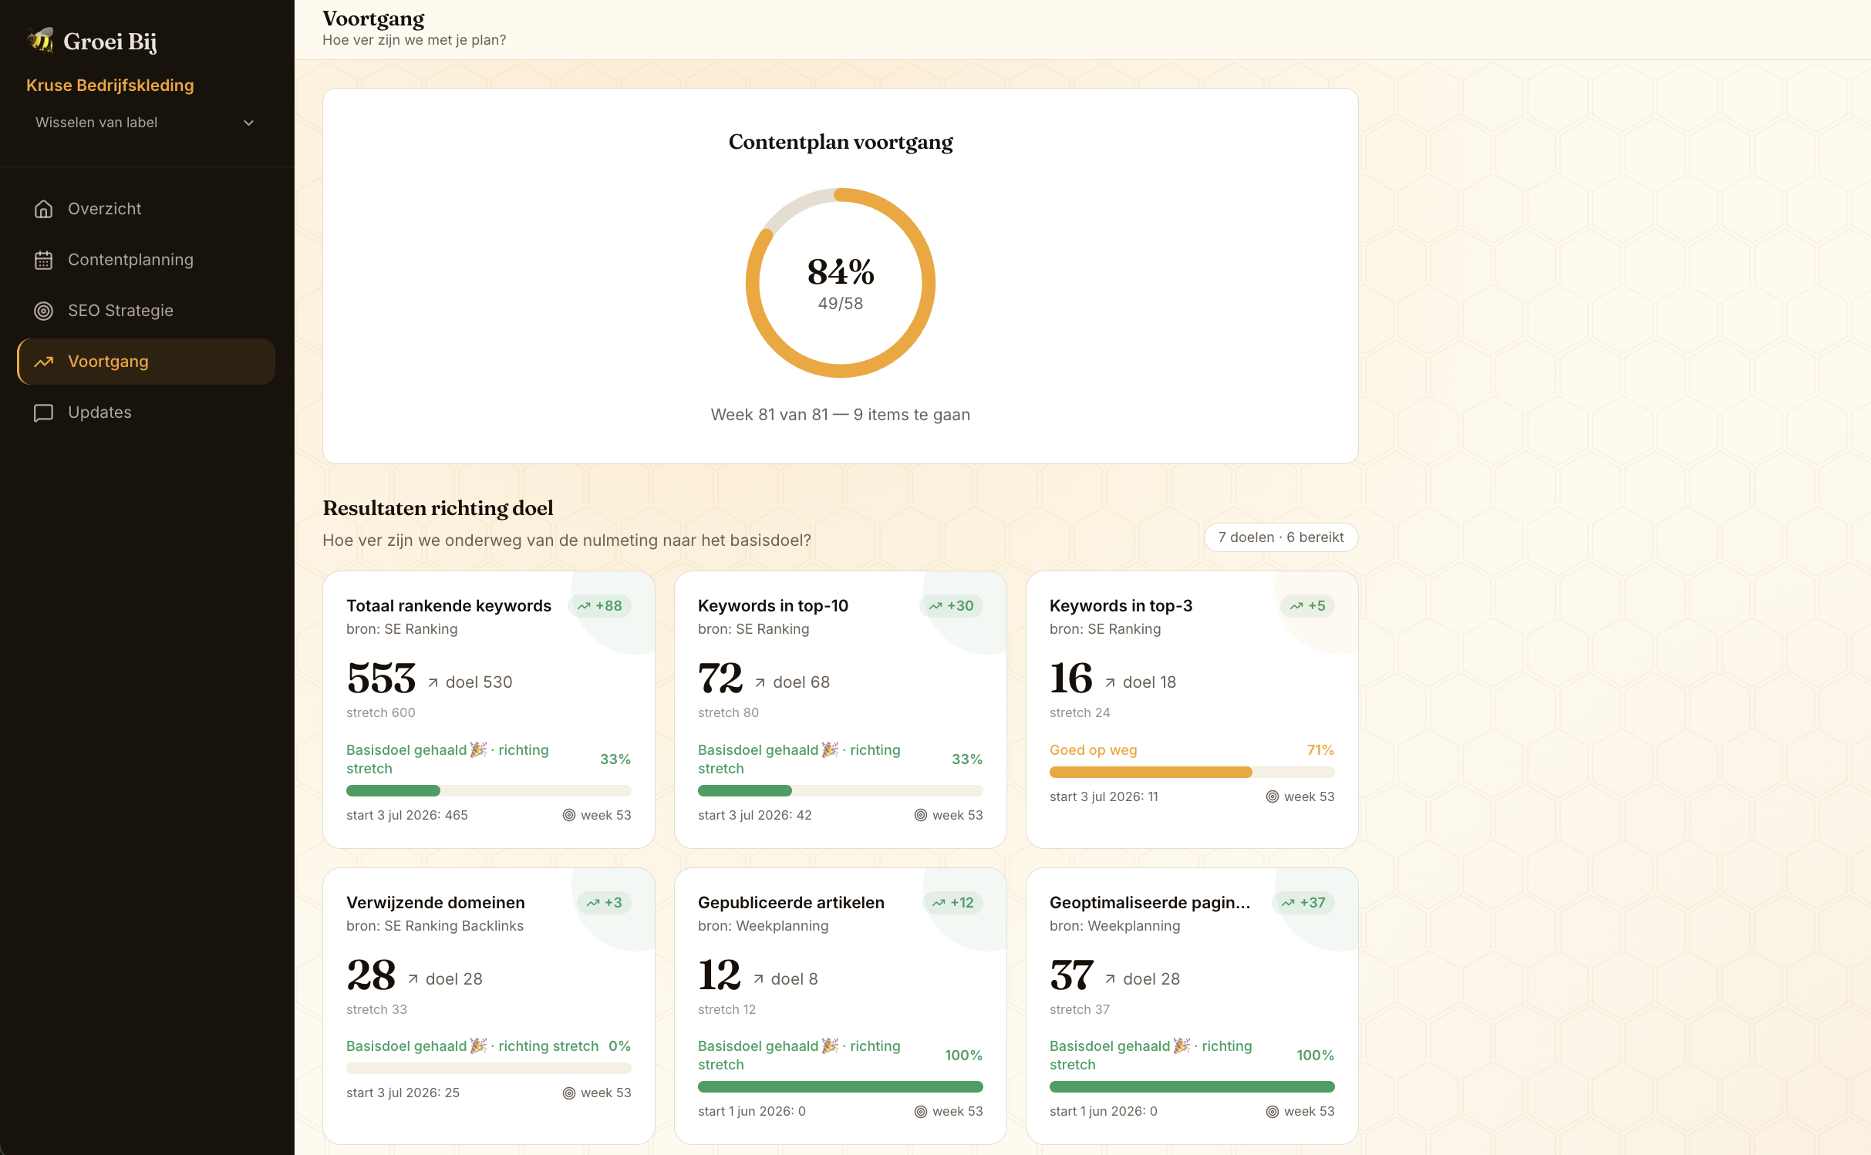Image resolution: width=1871 pixels, height=1155 pixels.
Task: Click the arrow icon beside doel 8
Action: pyautogui.click(x=759, y=979)
